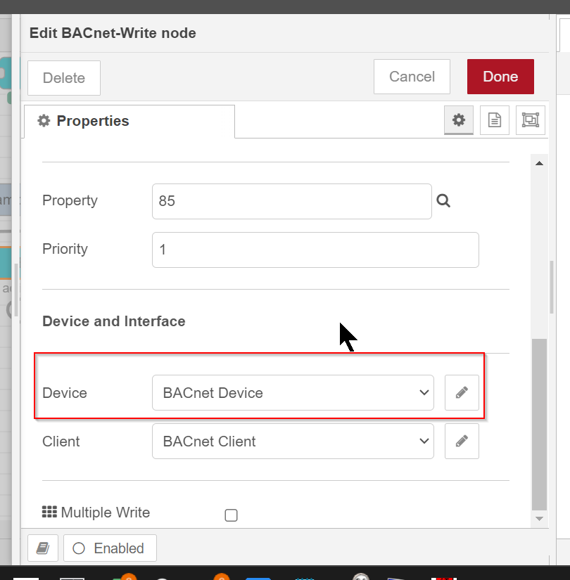Click the red Done button

click(x=500, y=77)
